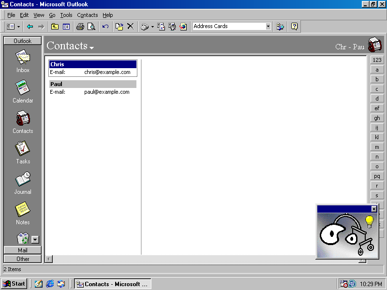Open Calendar from the Outlook bar
Screen dimensions: 387x290
23,91
